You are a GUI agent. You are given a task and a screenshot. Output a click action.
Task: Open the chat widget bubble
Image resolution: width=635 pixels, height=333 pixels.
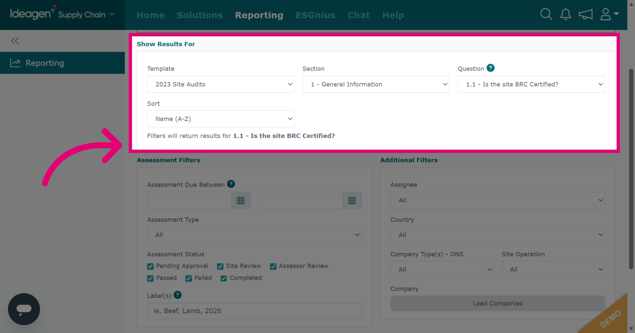24,309
